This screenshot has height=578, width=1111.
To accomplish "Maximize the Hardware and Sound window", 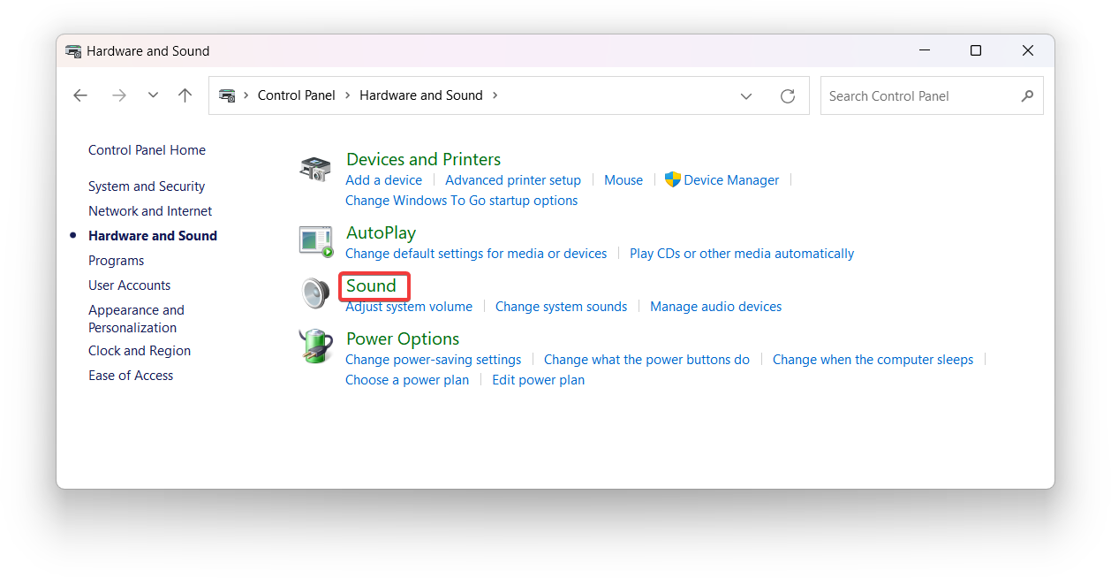I will (976, 50).
